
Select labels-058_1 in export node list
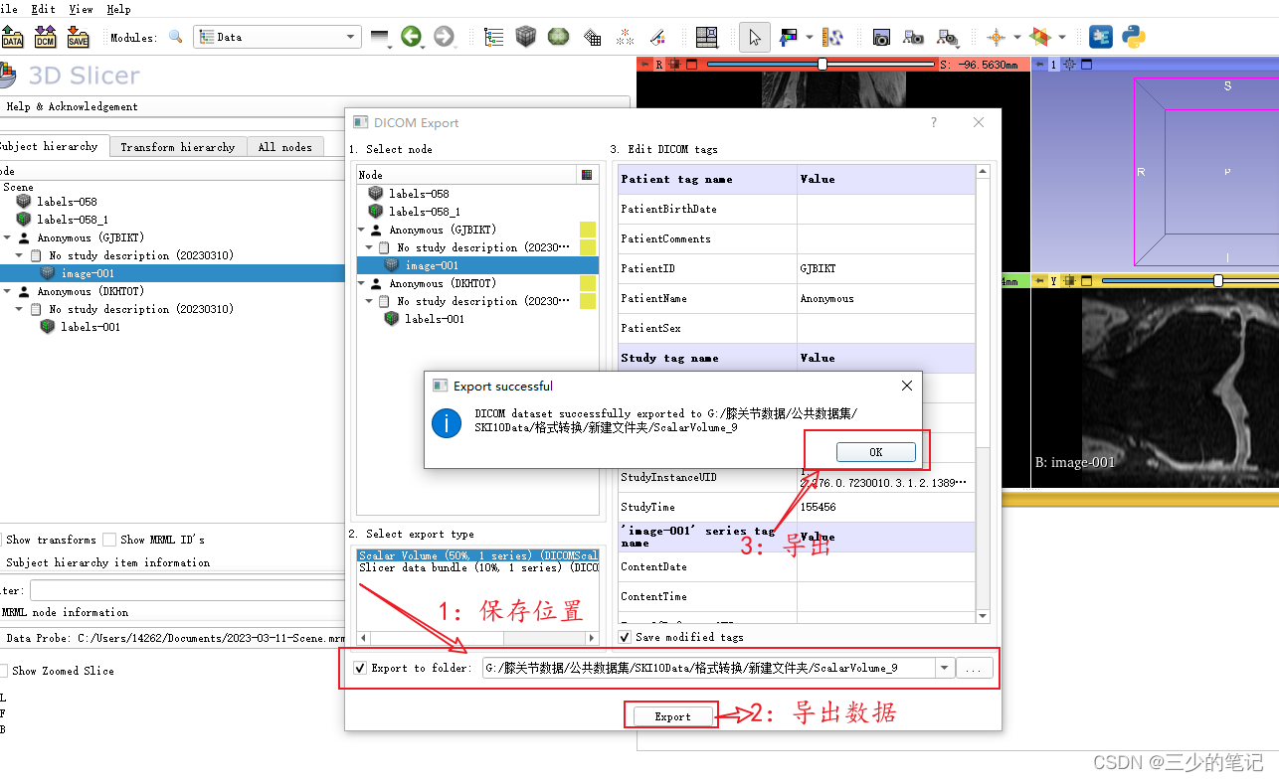click(425, 212)
